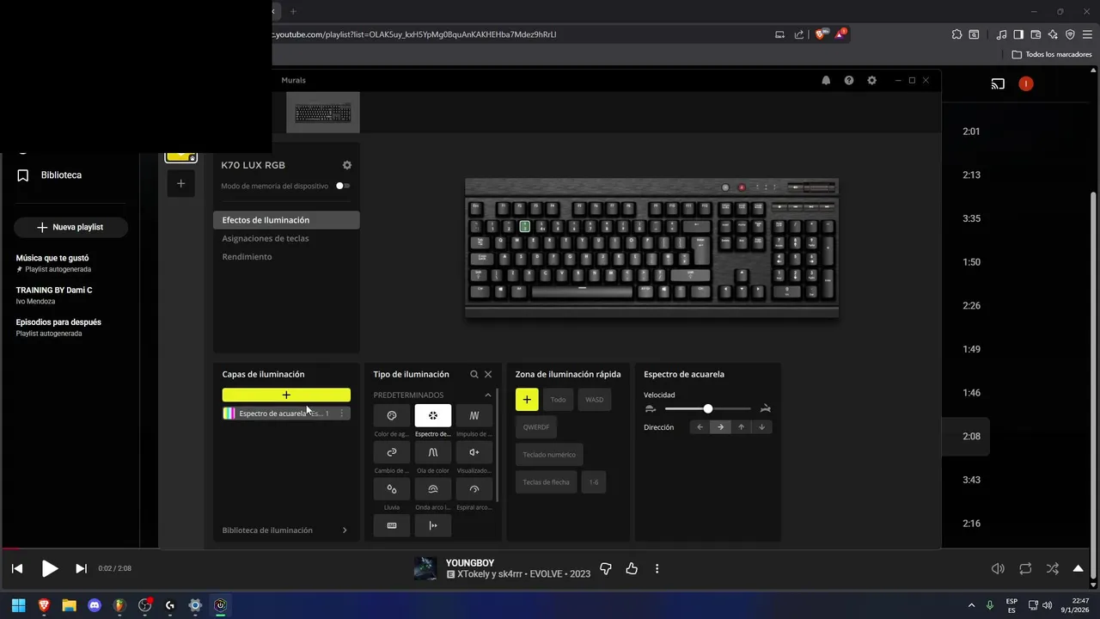Image resolution: width=1100 pixels, height=619 pixels.
Task: Set direction to down arrow
Action: (761, 427)
